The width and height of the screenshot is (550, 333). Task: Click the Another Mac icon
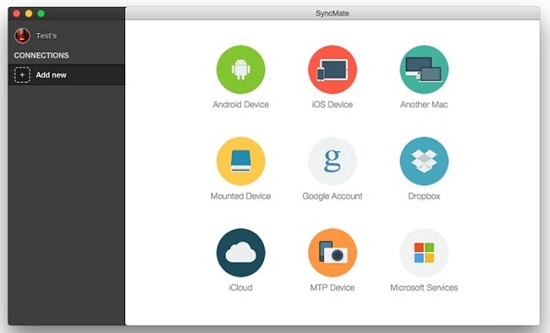pyautogui.click(x=424, y=69)
